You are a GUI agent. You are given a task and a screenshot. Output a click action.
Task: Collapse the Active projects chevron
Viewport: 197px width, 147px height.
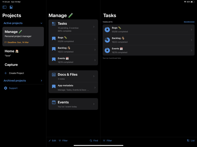click(x=41, y=23)
